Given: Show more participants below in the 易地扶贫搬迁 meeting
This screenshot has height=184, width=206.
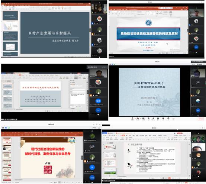Looking at the screenshot, I should 196,53.
